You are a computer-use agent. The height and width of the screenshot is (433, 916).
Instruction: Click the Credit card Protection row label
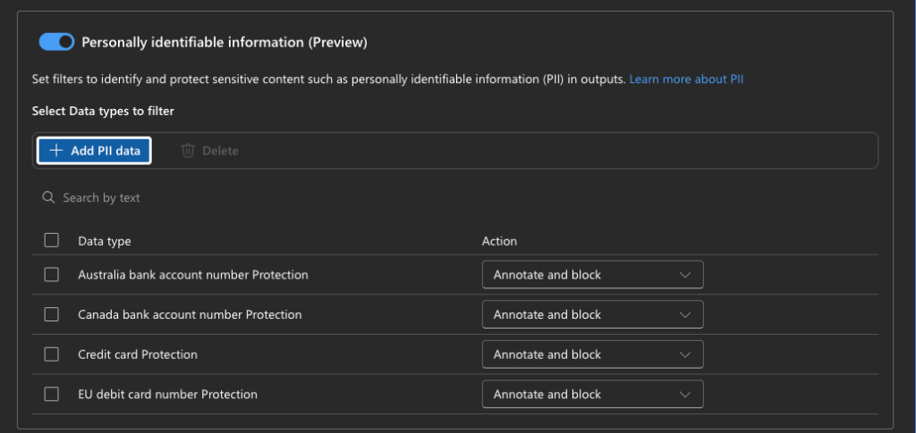click(x=138, y=354)
